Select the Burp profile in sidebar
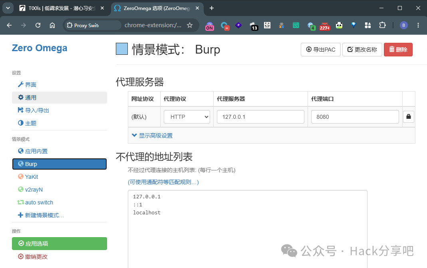 click(x=60, y=164)
